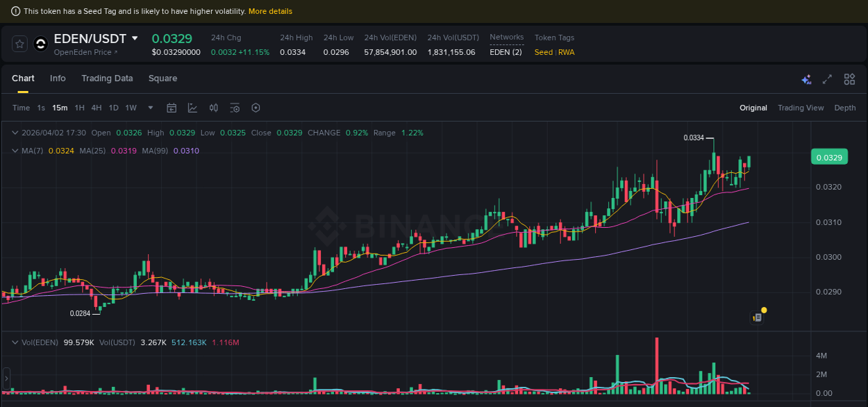The image size is (868, 407).
Task: Launch the Binance AI assistant icon
Action: pyautogui.click(x=806, y=79)
